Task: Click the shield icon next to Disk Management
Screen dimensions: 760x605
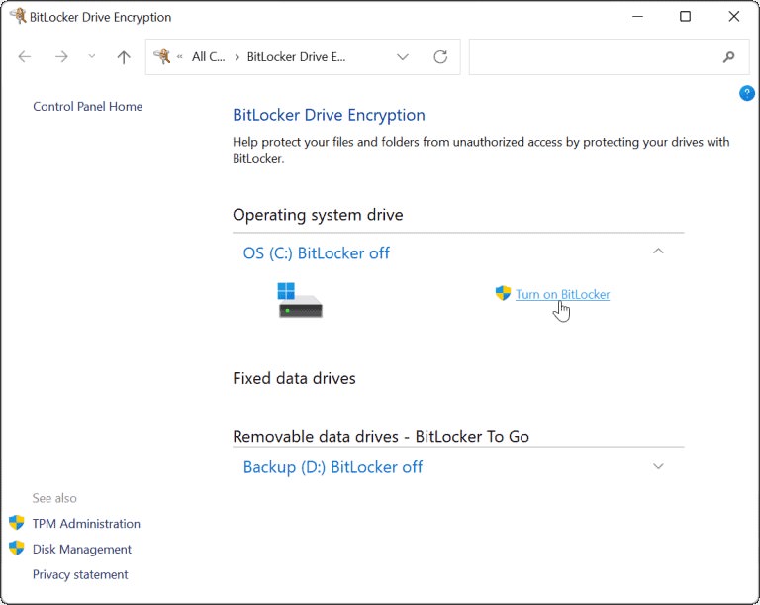Action: (x=17, y=548)
